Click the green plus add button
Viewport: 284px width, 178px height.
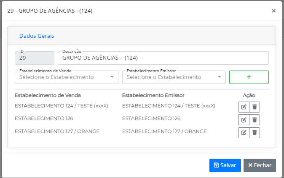point(249,77)
